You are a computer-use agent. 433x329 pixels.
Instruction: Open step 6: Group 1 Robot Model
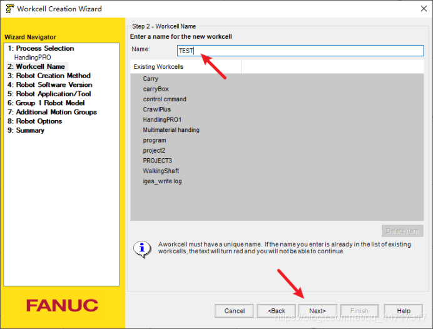[x=46, y=103]
